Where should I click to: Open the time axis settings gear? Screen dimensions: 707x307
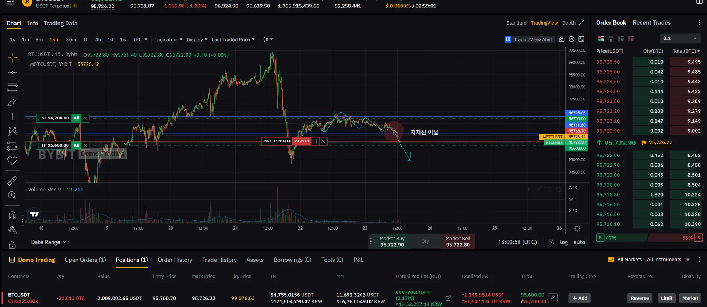(577, 229)
